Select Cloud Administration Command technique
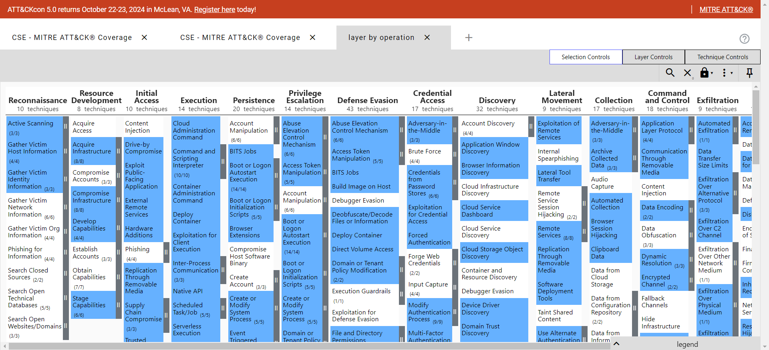The width and height of the screenshot is (769, 350). tap(195, 130)
